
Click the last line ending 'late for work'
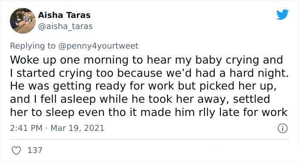tap(149, 112)
